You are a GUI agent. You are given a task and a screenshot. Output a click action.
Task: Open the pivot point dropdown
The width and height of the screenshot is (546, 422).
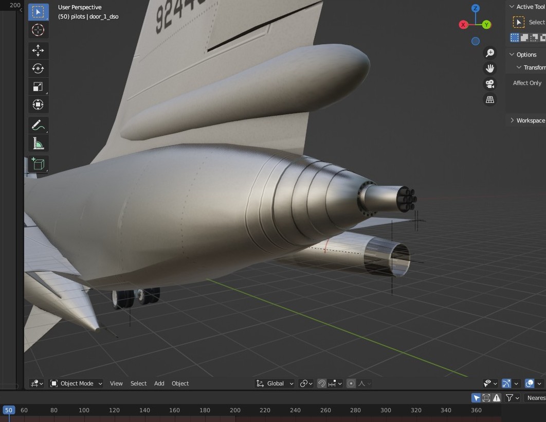[x=306, y=383]
